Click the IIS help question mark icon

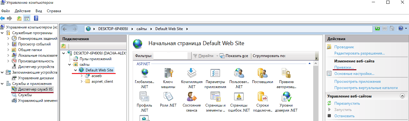pos(400,28)
